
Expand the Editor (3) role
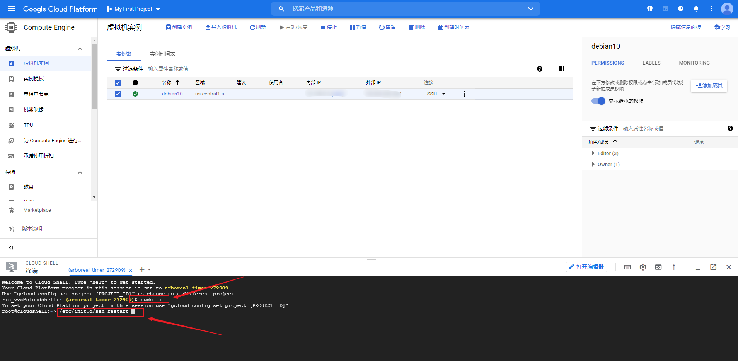tap(593, 153)
